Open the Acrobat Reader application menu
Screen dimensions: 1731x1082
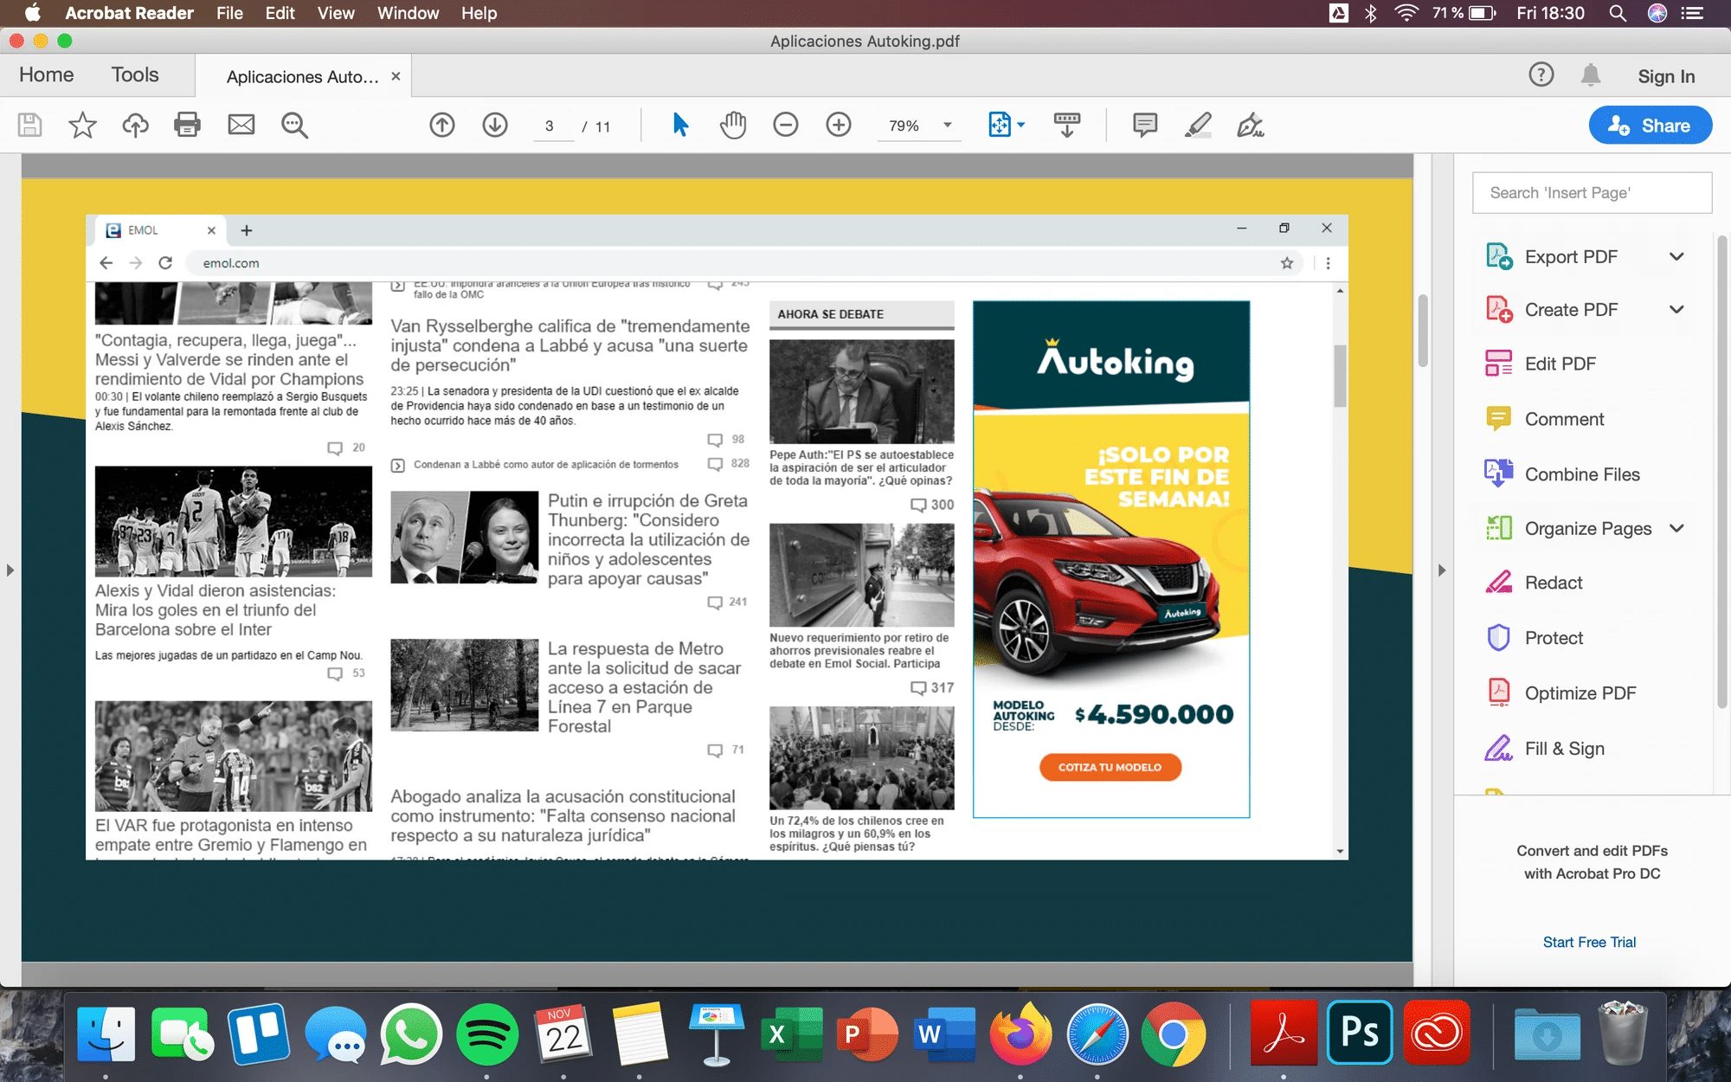tap(129, 13)
